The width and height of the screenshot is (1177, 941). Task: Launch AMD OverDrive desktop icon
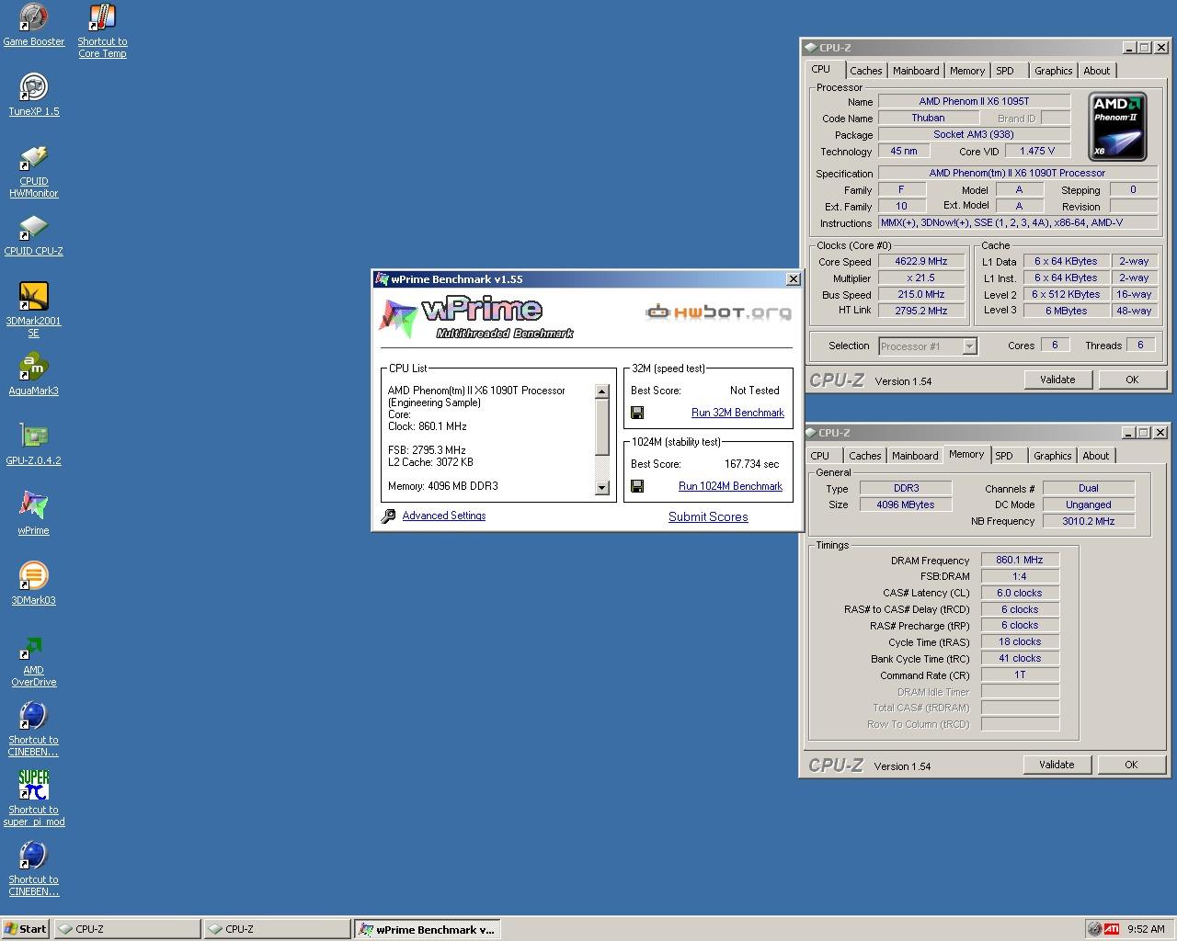(x=34, y=660)
